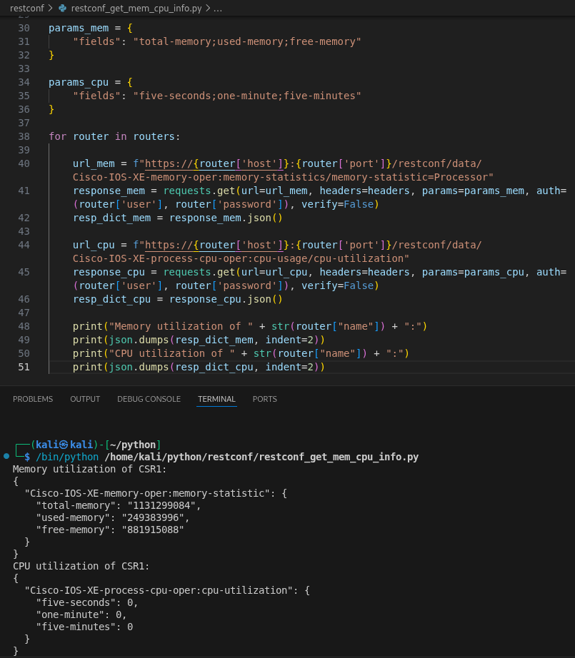
Task: Click the Cisco-IOS-XE-memory-oper:memory-statistic output key
Action: coord(147,494)
